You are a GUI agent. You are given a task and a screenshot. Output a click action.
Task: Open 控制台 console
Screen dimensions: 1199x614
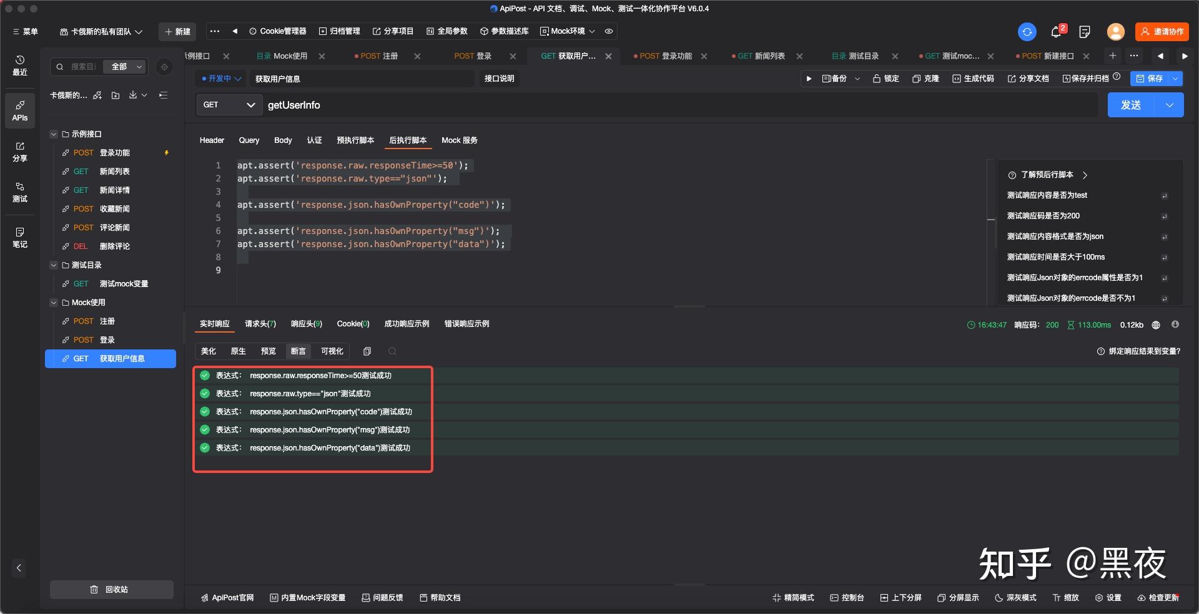(847, 598)
